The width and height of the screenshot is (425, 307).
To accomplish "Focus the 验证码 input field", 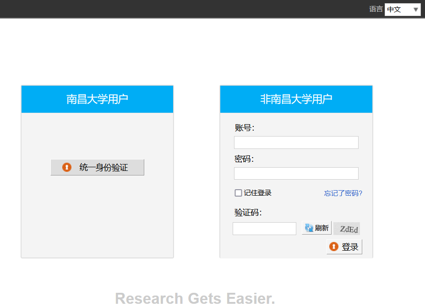I will (x=264, y=229).
